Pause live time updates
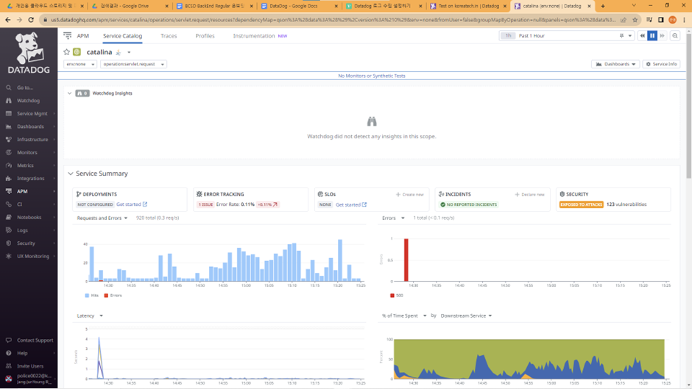692x389 pixels. pyautogui.click(x=652, y=36)
